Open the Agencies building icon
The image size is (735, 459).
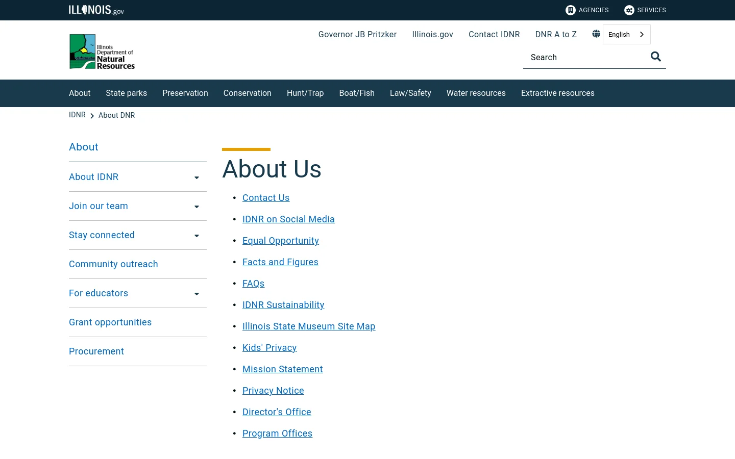[x=571, y=10]
